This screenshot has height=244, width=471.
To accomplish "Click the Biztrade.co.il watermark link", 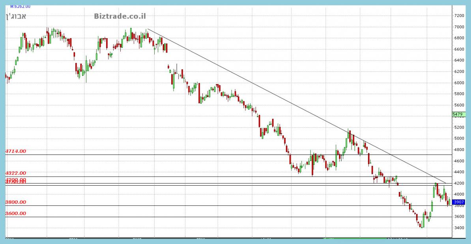I will (x=120, y=16).
